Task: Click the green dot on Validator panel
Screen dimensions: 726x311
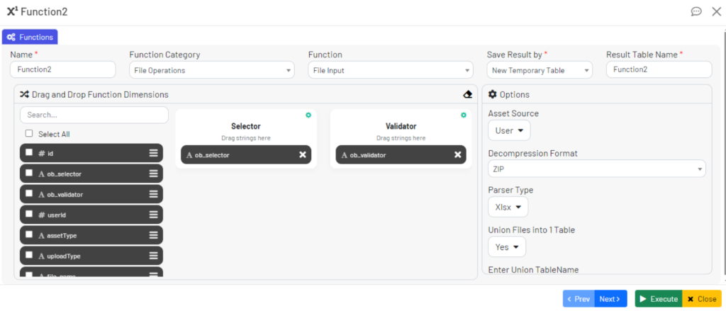Action: tap(463, 115)
